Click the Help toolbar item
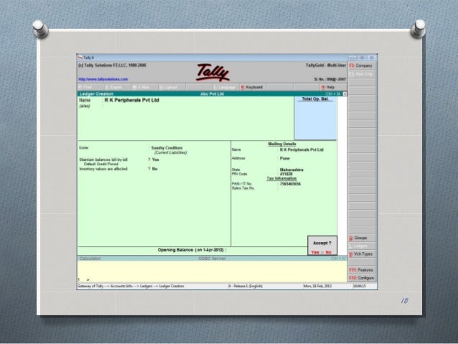The width and height of the screenshot is (458, 344). (328, 87)
